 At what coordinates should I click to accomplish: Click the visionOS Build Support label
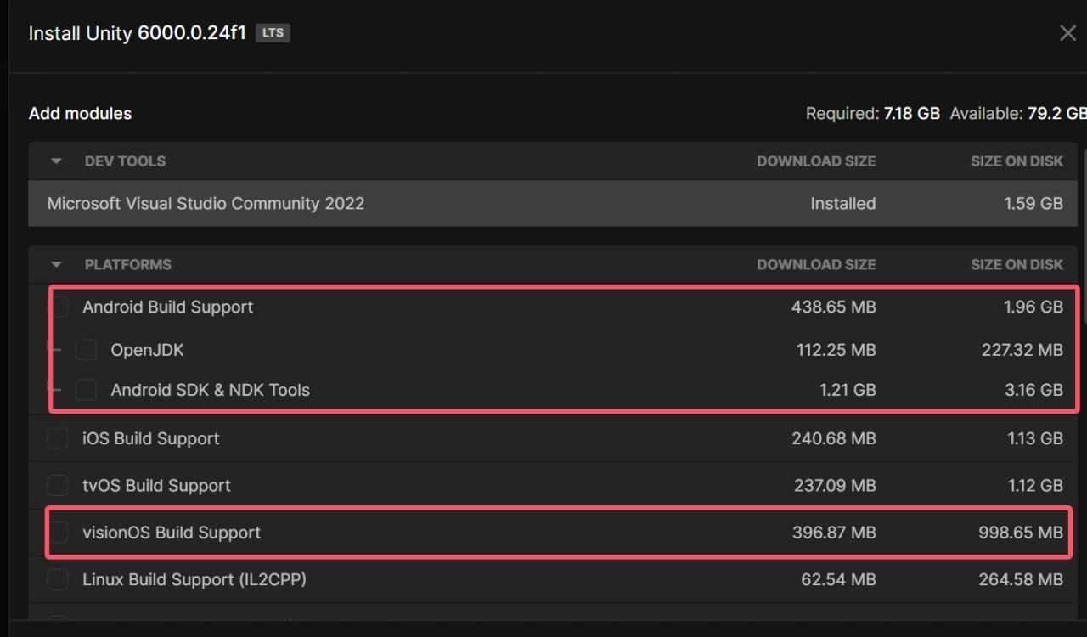point(172,533)
